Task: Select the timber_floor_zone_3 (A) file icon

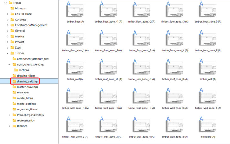Action: [141, 38]
